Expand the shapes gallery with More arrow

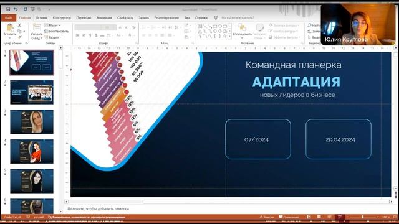[230, 37]
